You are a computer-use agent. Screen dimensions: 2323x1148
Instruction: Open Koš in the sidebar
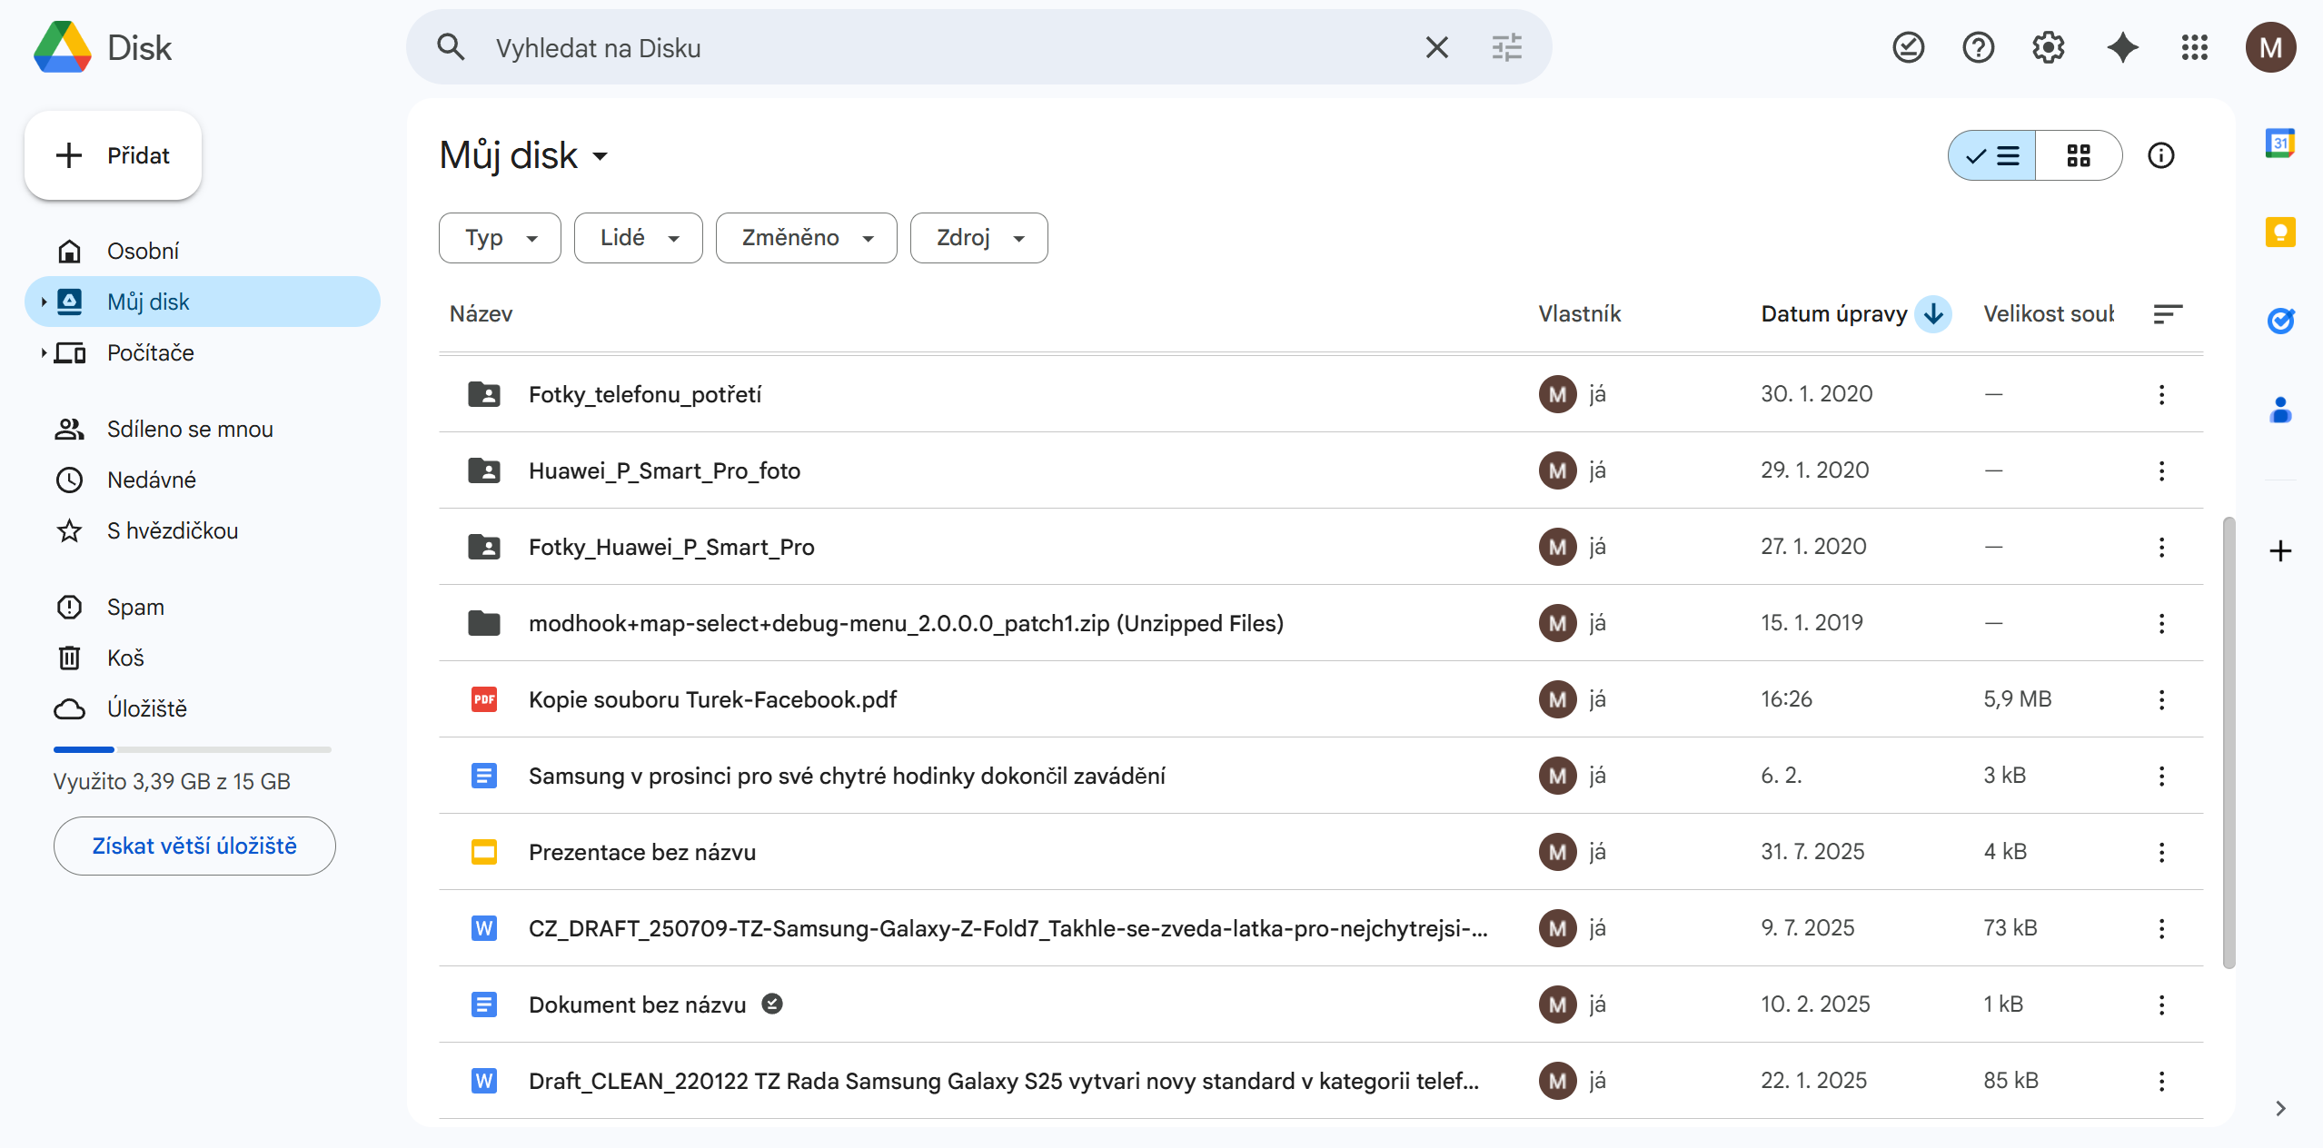(125, 658)
